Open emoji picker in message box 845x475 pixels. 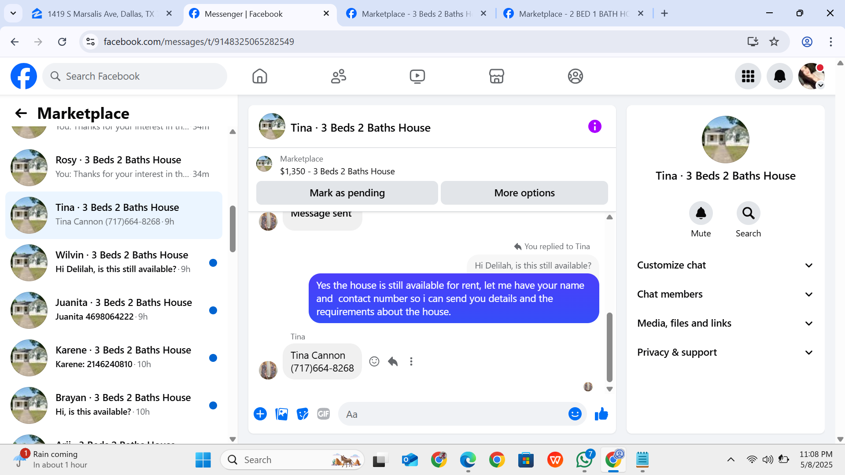[x=575, y=414]
